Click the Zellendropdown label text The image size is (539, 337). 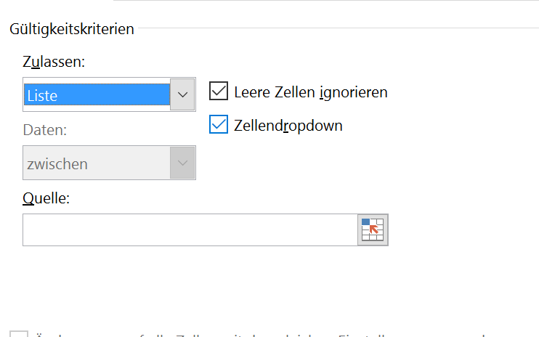(288, 126)
